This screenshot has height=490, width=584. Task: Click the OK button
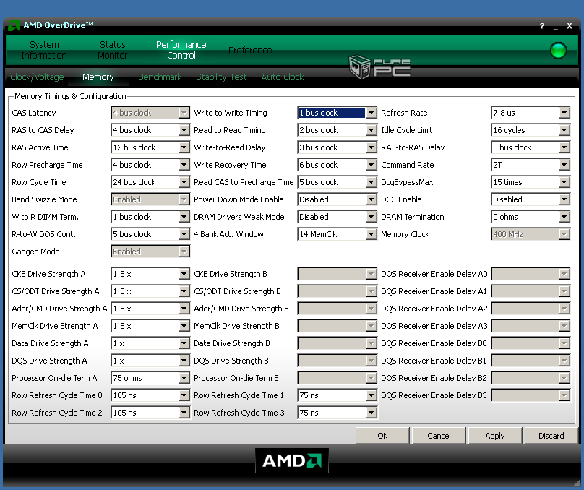coord(382,436)
